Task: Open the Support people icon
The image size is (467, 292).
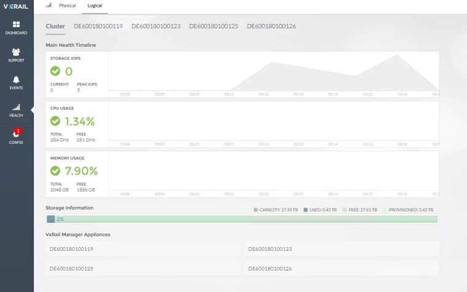Action: [16, 52]
